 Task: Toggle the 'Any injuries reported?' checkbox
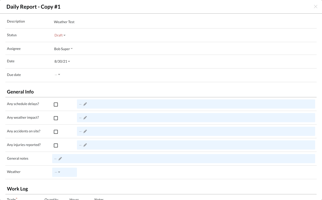point(56,145)
